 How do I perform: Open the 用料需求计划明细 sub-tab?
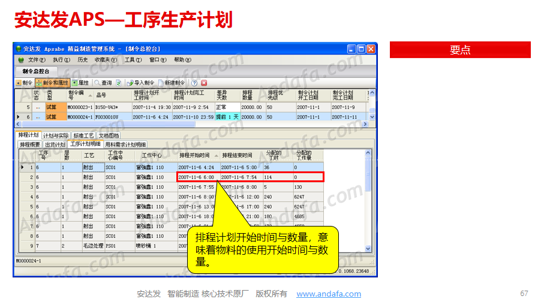point(125,144)
